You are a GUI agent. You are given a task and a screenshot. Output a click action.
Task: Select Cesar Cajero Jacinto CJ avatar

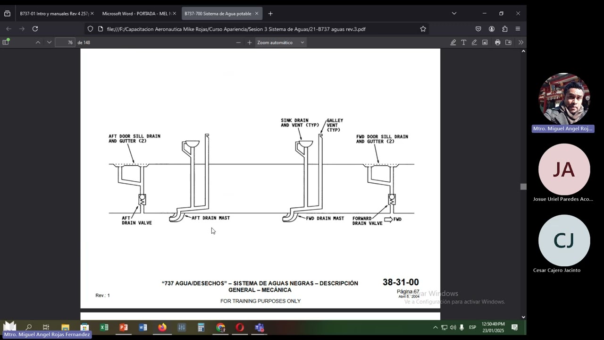[564, 240]
